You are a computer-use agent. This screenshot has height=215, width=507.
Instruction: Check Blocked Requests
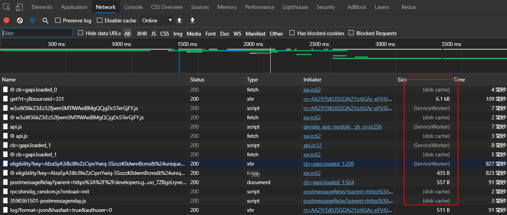coord(351,33)
